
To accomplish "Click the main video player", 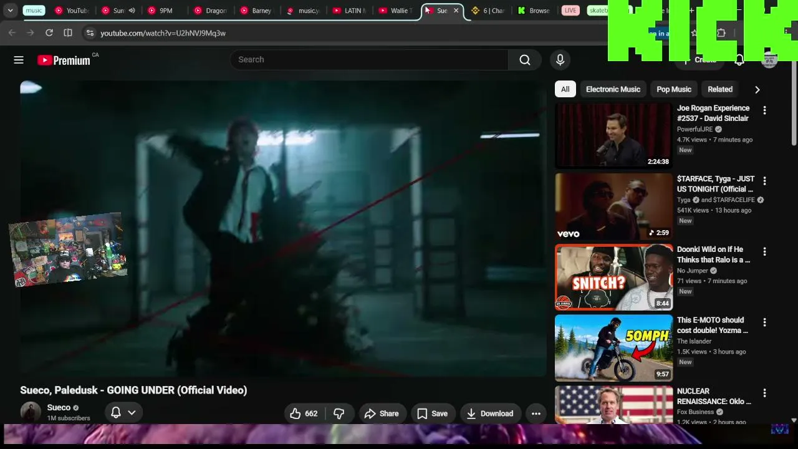I will point(283,228).
